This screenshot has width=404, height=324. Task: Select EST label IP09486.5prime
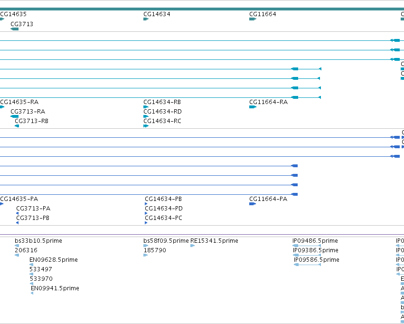(315, 240)
